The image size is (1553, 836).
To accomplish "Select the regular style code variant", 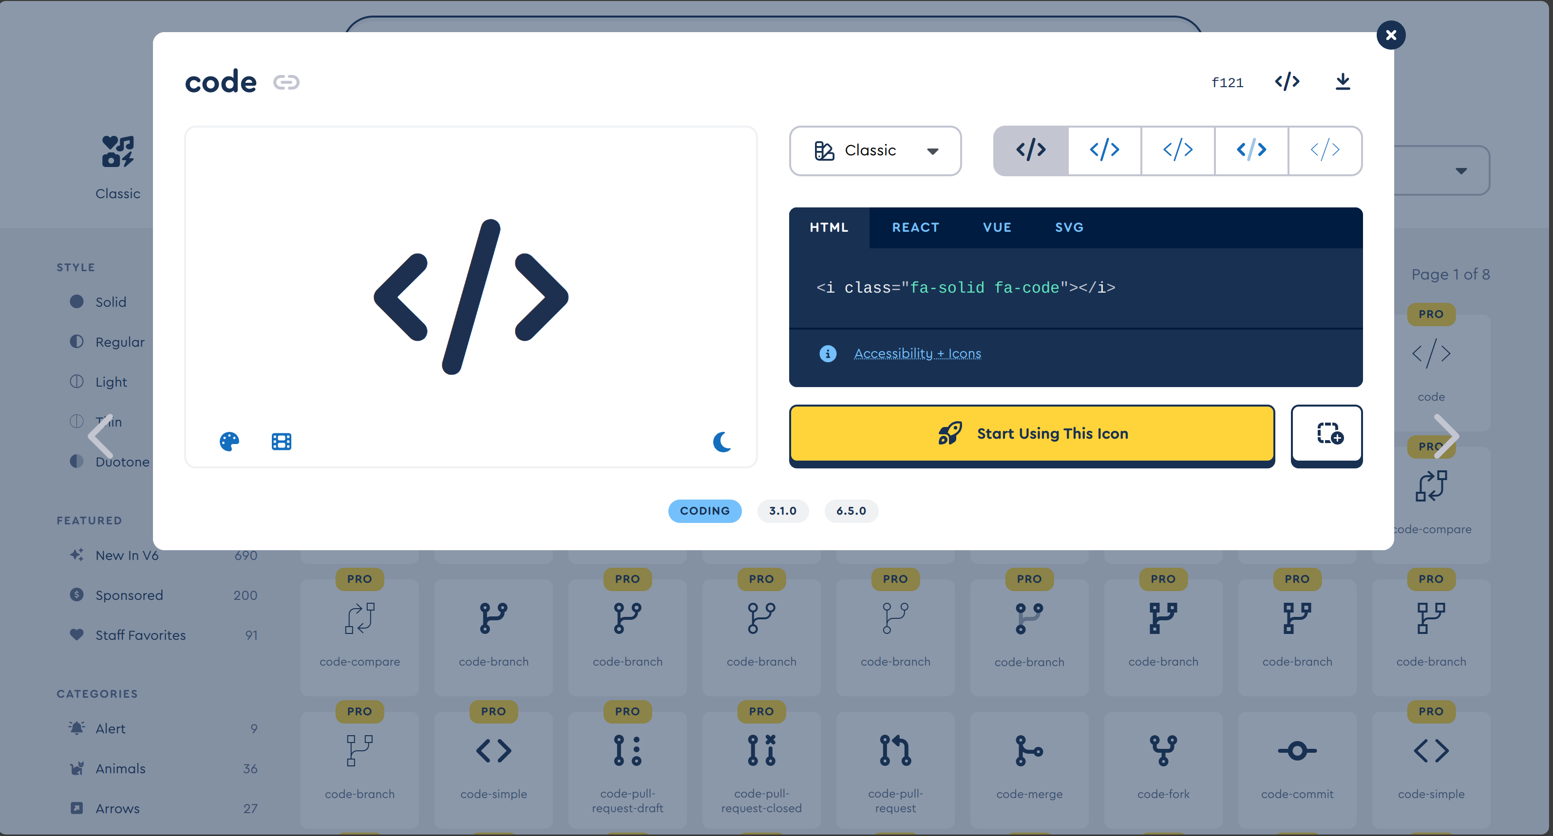I will point(1104,150).
